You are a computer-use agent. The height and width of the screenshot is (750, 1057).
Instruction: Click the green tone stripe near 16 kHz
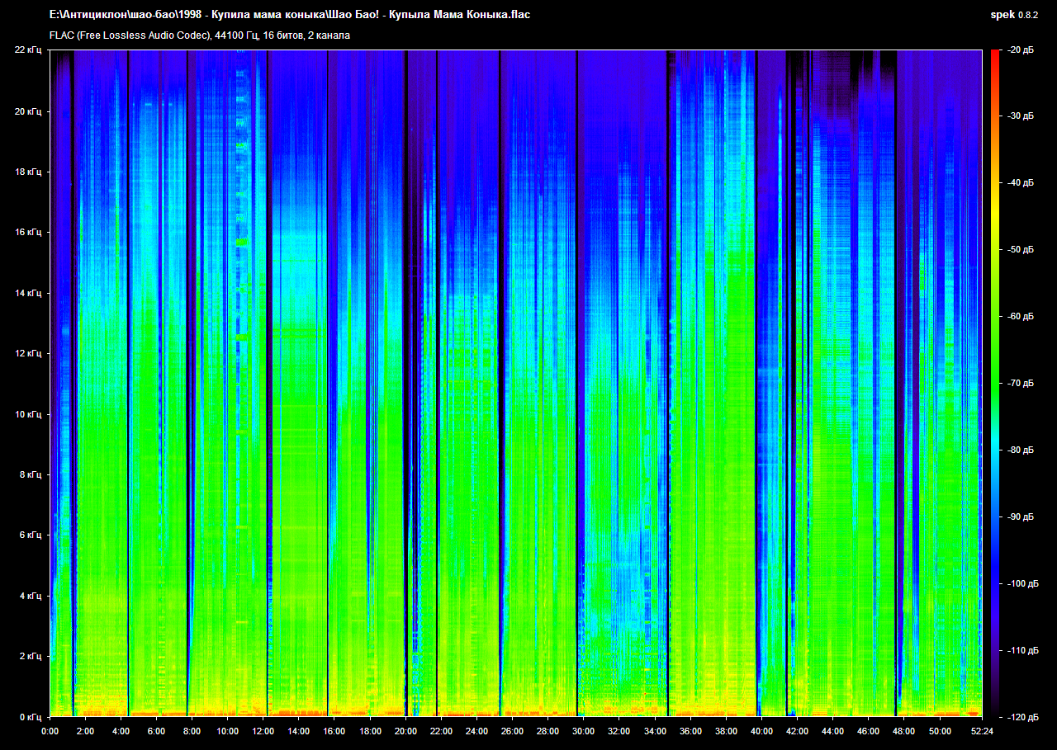[x=241, y=243]
